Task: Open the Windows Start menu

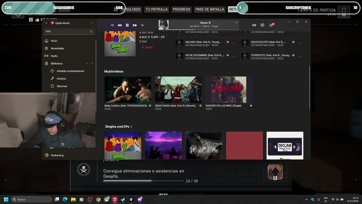Action: (x=6, y=199)
